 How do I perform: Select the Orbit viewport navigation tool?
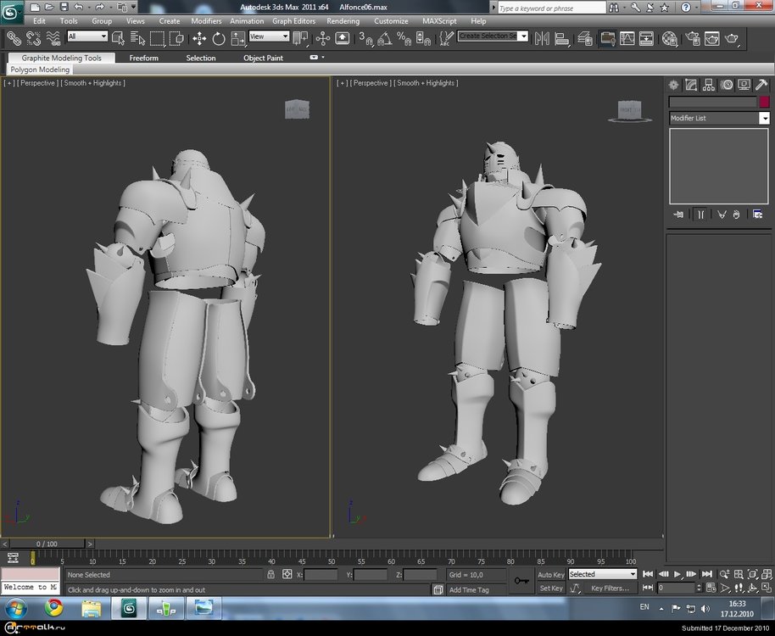(x=752, y=588)
